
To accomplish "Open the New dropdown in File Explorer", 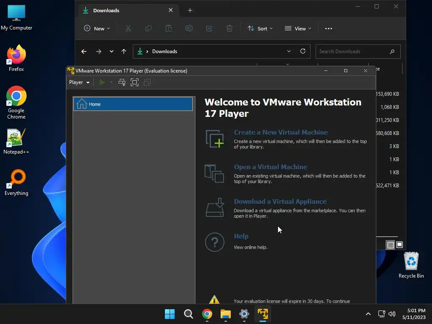I will (97, 28).
